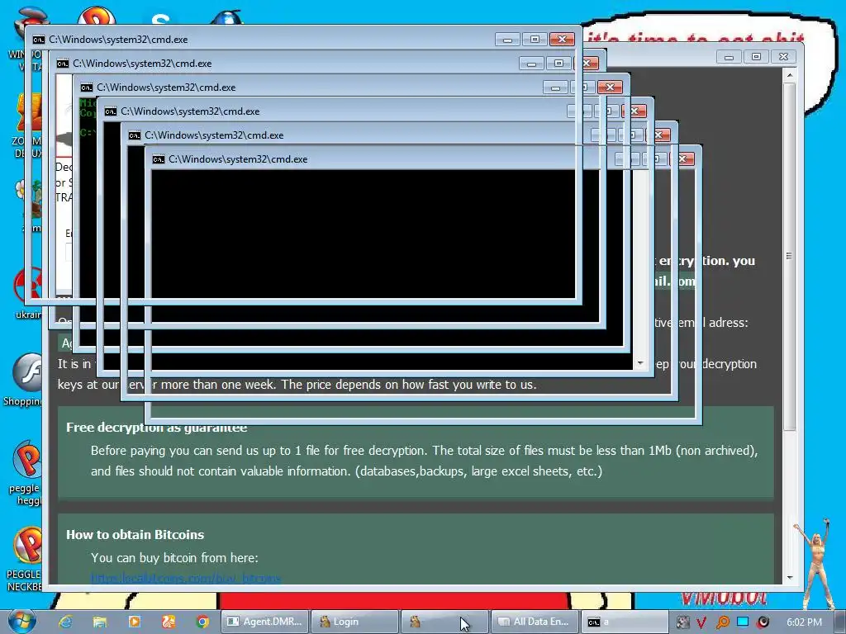Viewport: 846px width, 634px height.
Task: Open the localbitcoins buy bitcoins link
Action: (x=186, y=579)
